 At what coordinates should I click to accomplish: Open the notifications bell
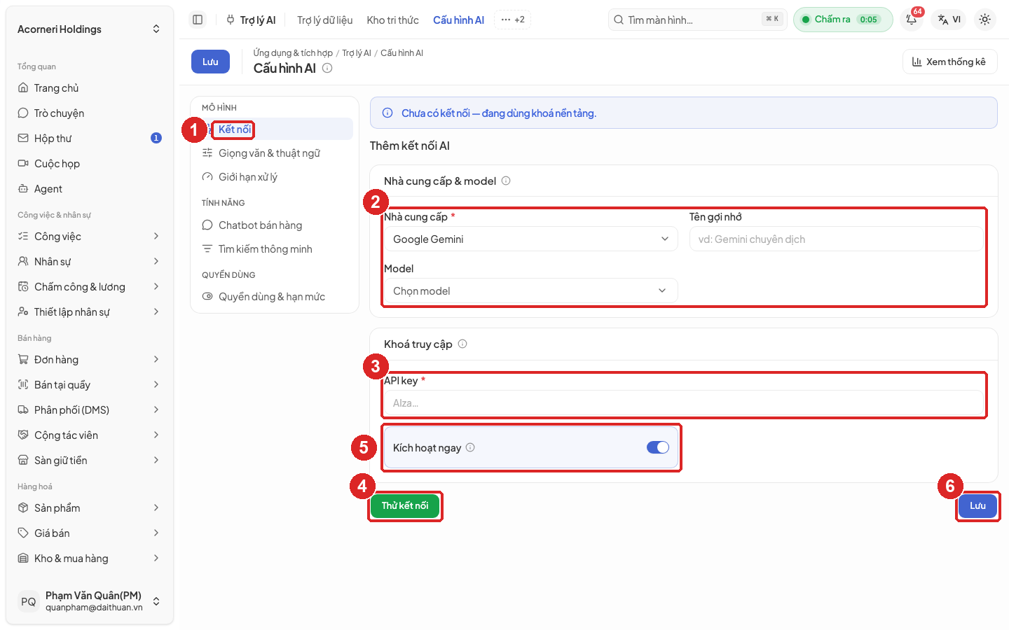pyautogui.click(x=912, y=20)
